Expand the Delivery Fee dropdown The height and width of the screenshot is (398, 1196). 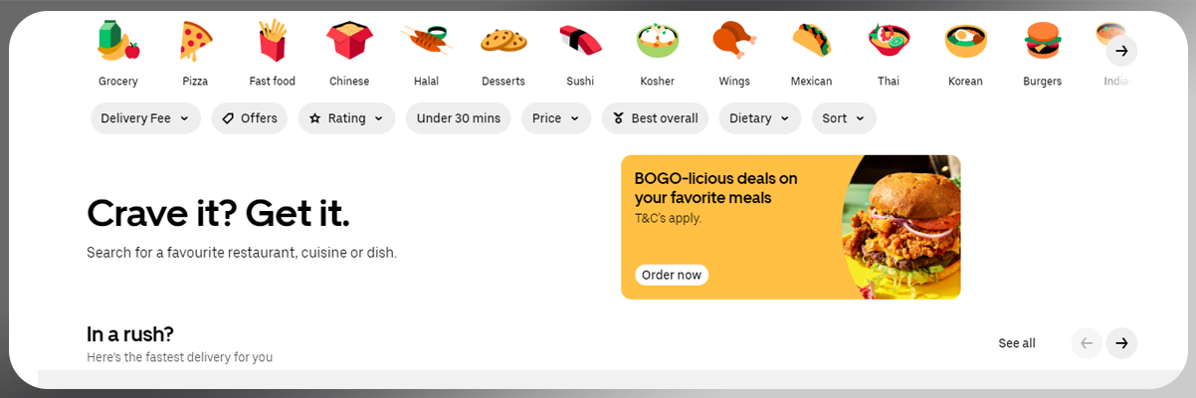click(x=145, y=118)
